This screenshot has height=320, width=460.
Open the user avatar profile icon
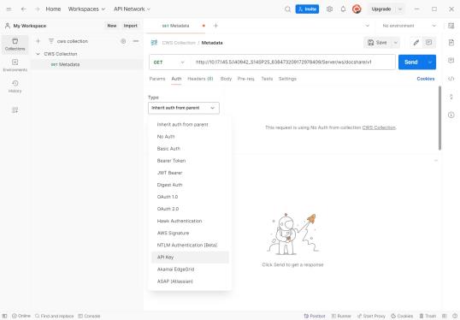pyautogui.click(x=357, y=9)
